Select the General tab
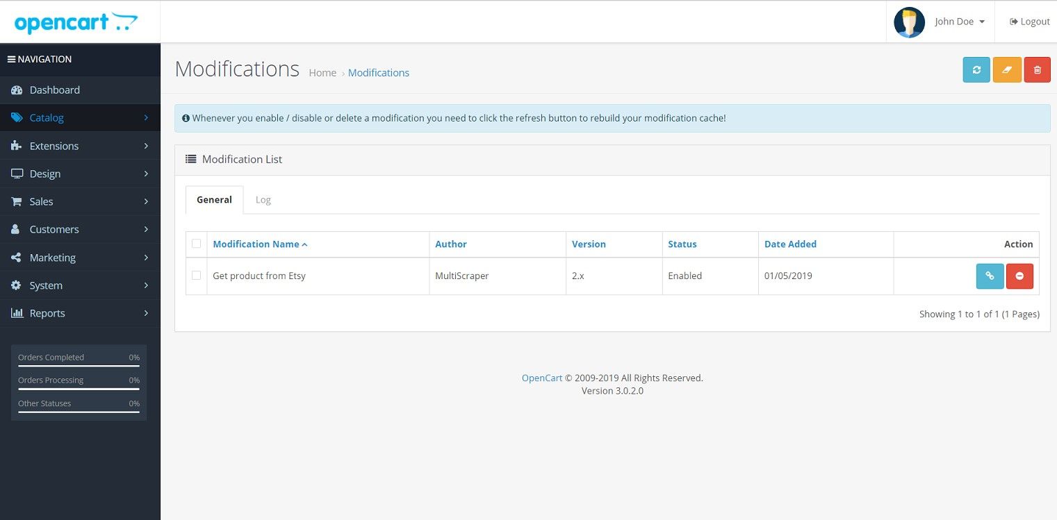Viewport: 1057px width, 520px height. point(214,200)
